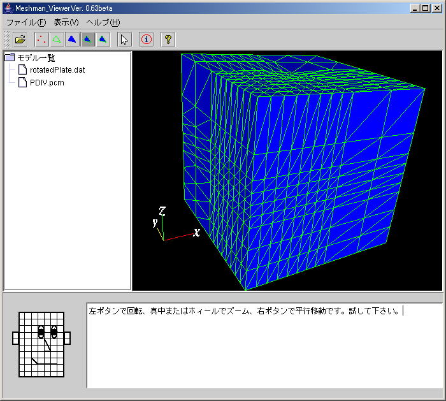Open the ヘルプ(H) menu
This screenshot has width=446, height=401.
pos(103,22)
